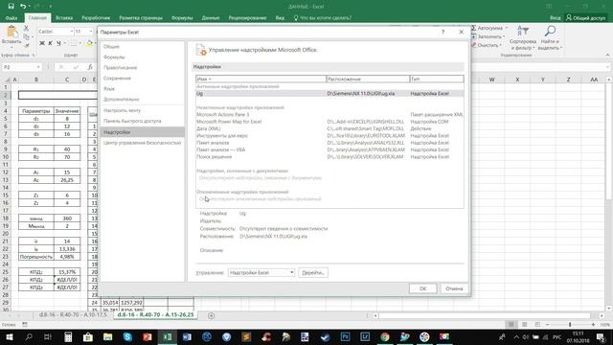
Task: Click the Undo arrow icon
Action: point(23,7)
